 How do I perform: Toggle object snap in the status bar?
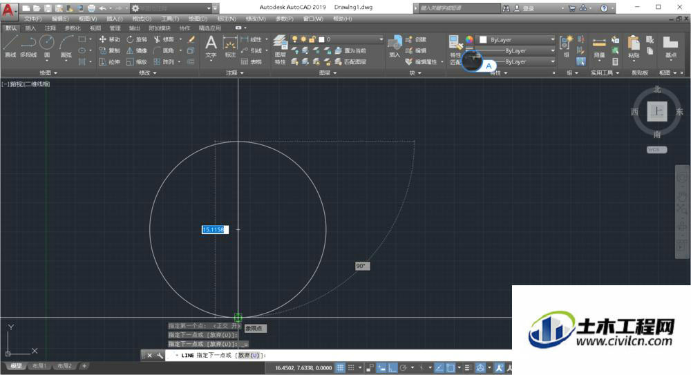[451, 367]
